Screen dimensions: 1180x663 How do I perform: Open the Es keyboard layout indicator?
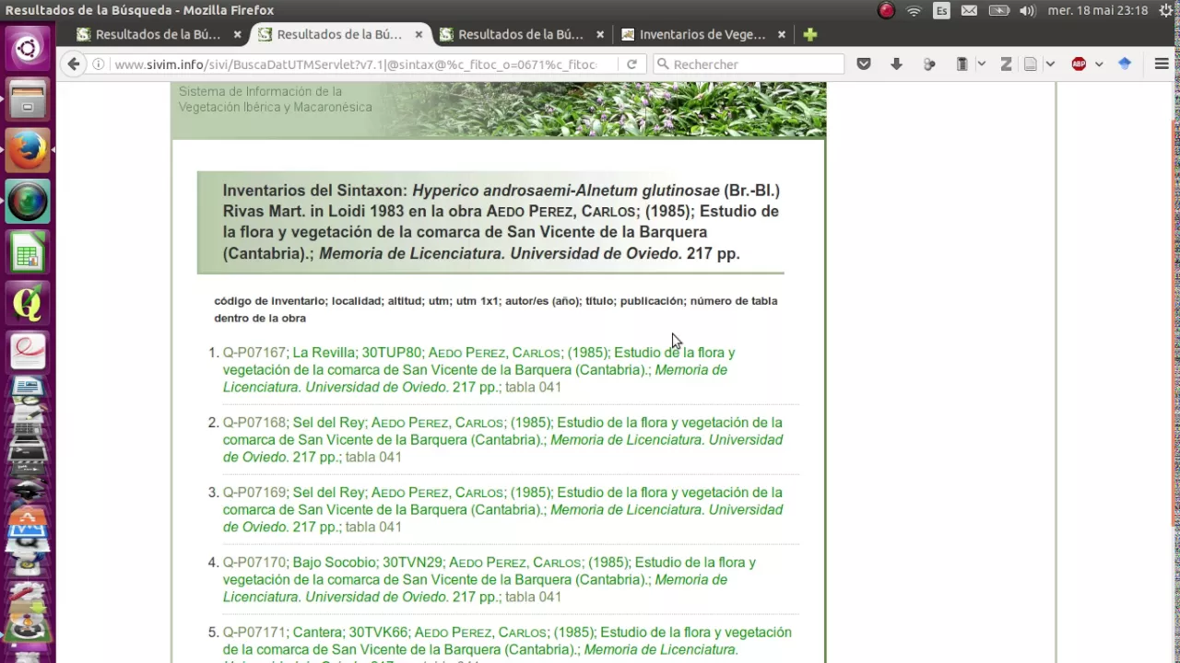coord(941,11)
